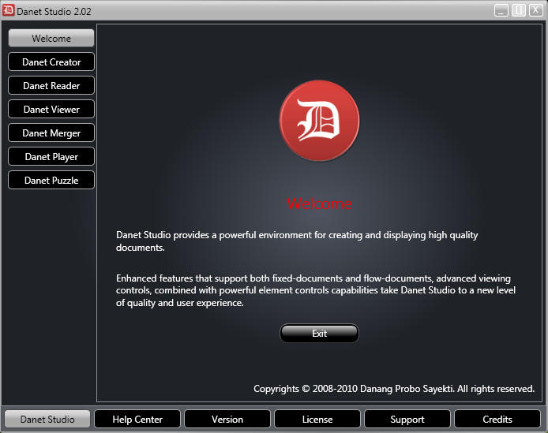
Task: Click the red Welcome heading
Action: 320,203
